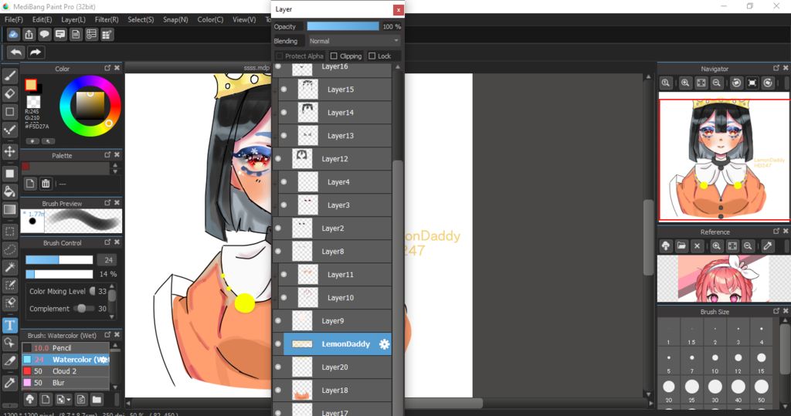791x416 pixels.
Task: Open settings gear on LemonDaddy layer
Action: (385, 344)
